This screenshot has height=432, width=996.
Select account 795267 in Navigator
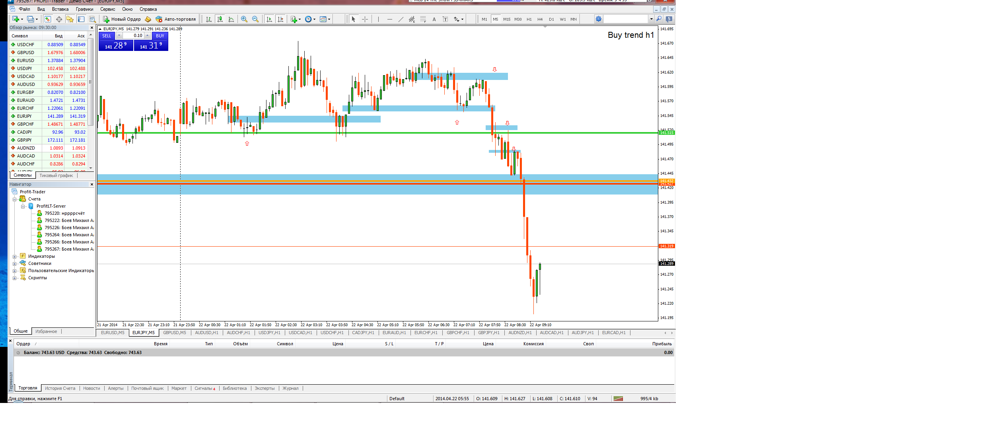tap(65, 249)
